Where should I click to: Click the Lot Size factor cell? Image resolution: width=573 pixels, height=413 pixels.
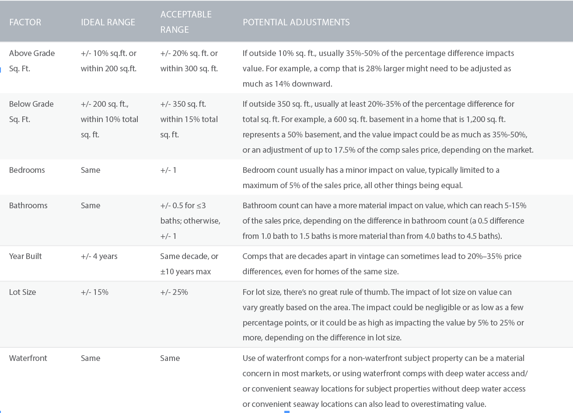(22, 292)
